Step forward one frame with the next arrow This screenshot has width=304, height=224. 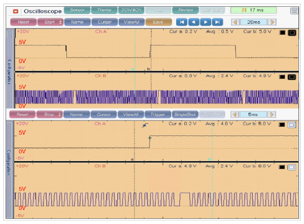coord(206,22)
